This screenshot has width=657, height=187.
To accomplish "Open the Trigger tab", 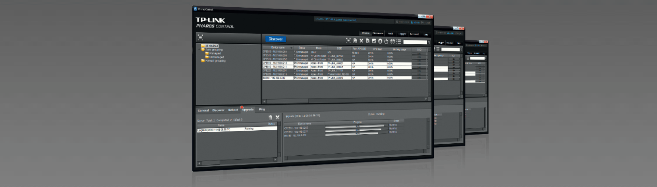I will (x=402, y=33).
